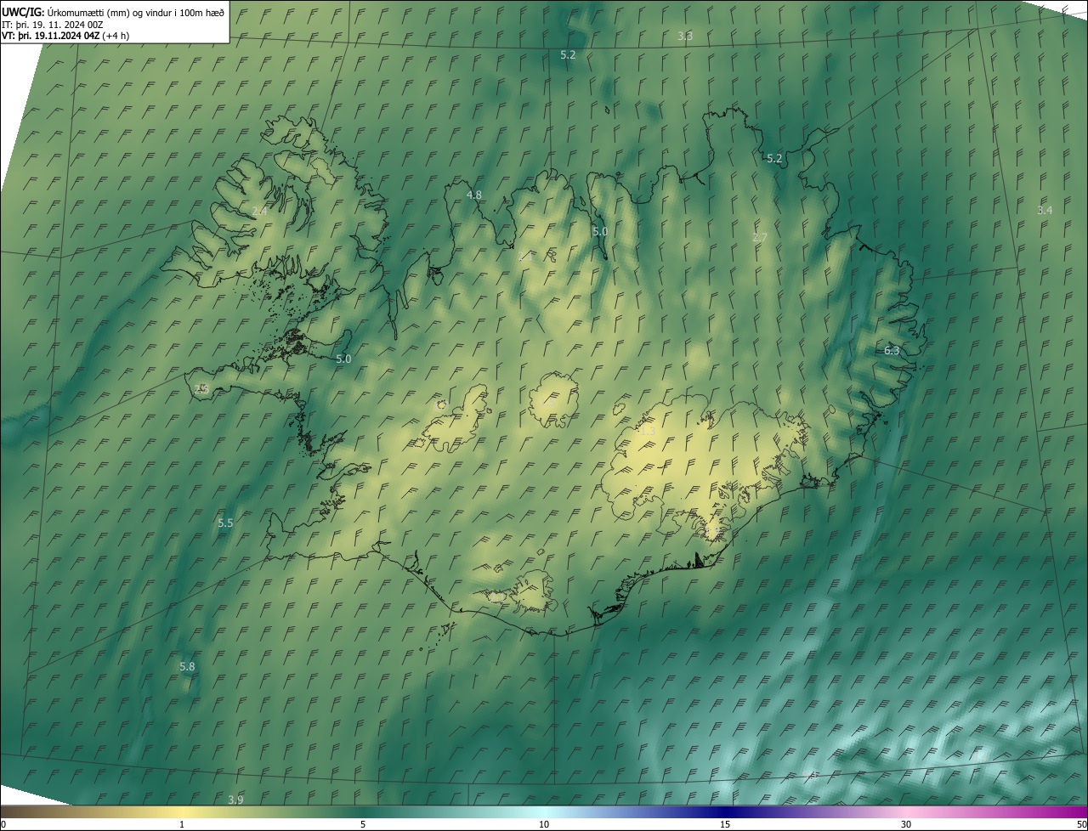Viewport: 1088px width, 831px height.
Task: Click the 2.7 value label on the map
Action: point(760,238)
